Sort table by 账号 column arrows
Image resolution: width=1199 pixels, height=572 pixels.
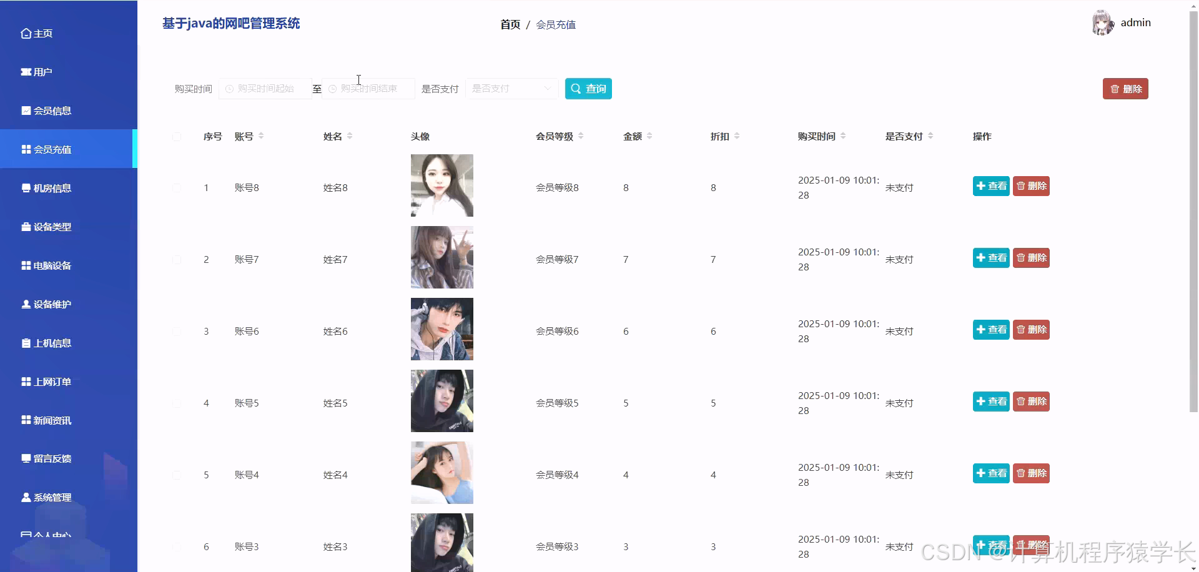[x=261, y=136]
